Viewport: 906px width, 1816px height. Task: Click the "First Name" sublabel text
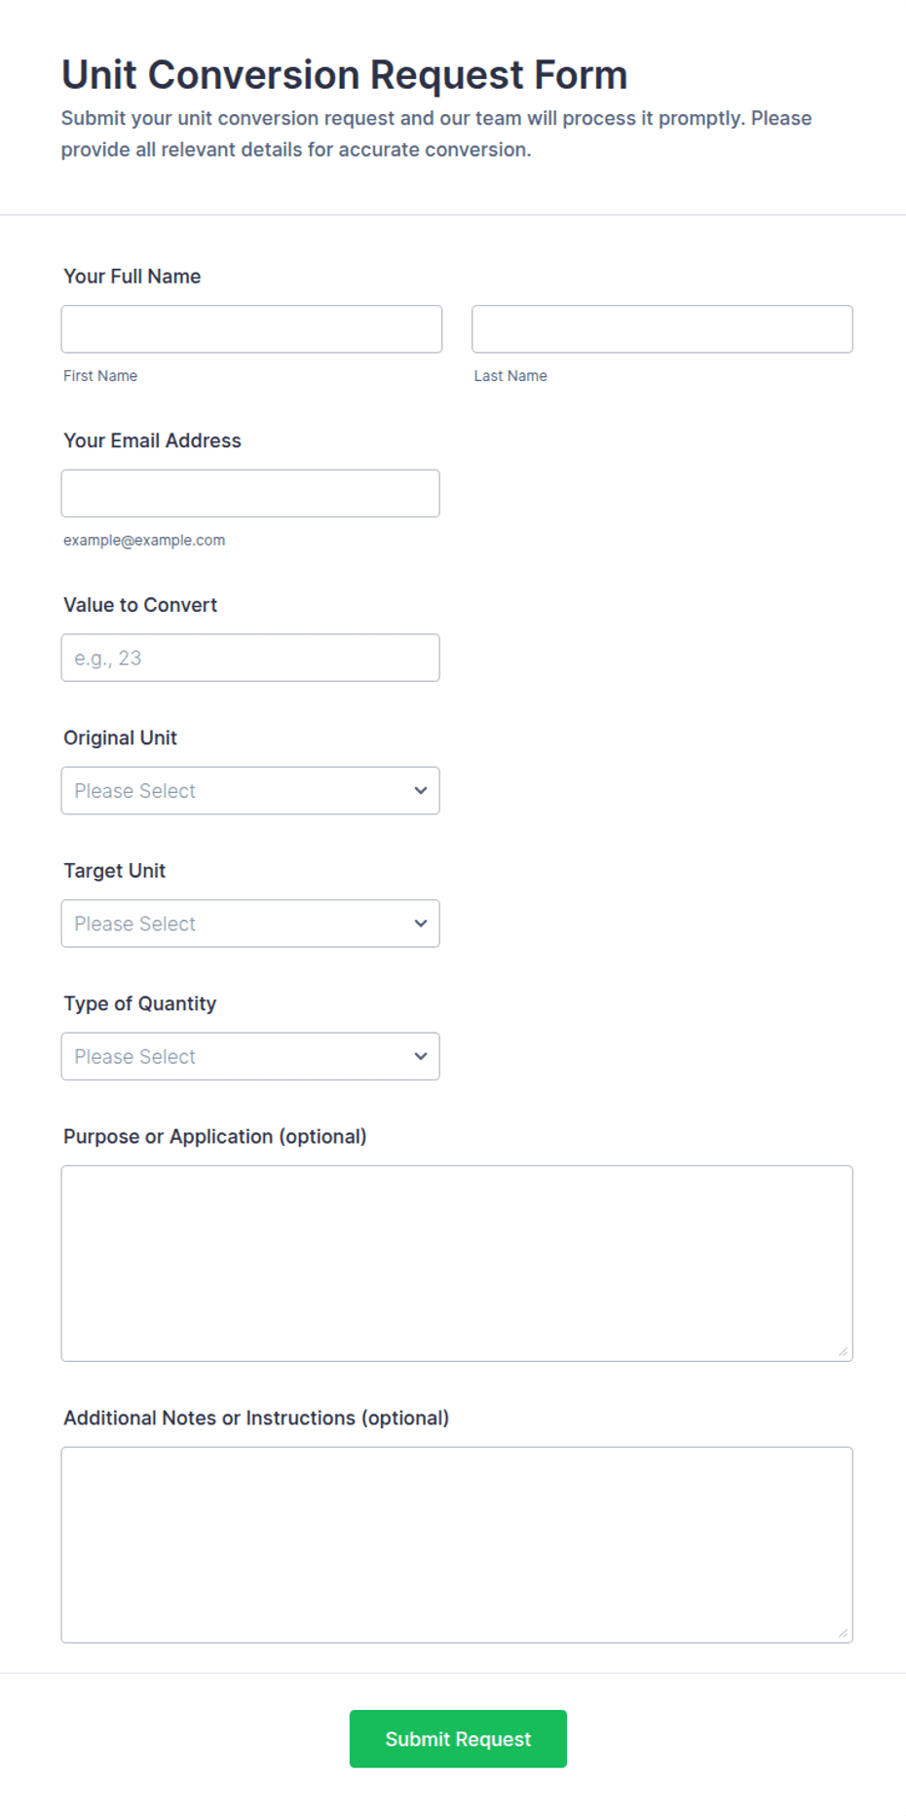tap(100, 376)
